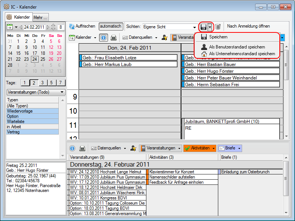Click the Auffrischen refresh icon

71,26
